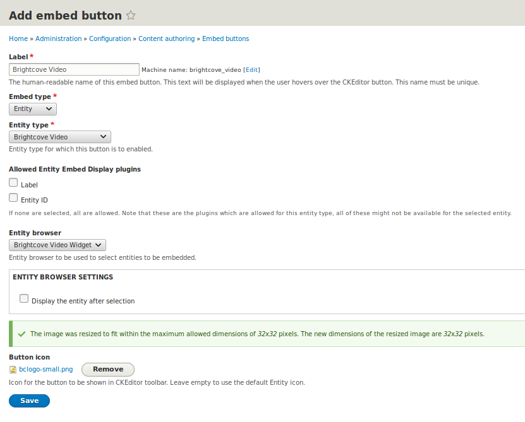
Task: Click the PNG file icon beside bclogo-small.png
Action: click(x=13, y=370)
